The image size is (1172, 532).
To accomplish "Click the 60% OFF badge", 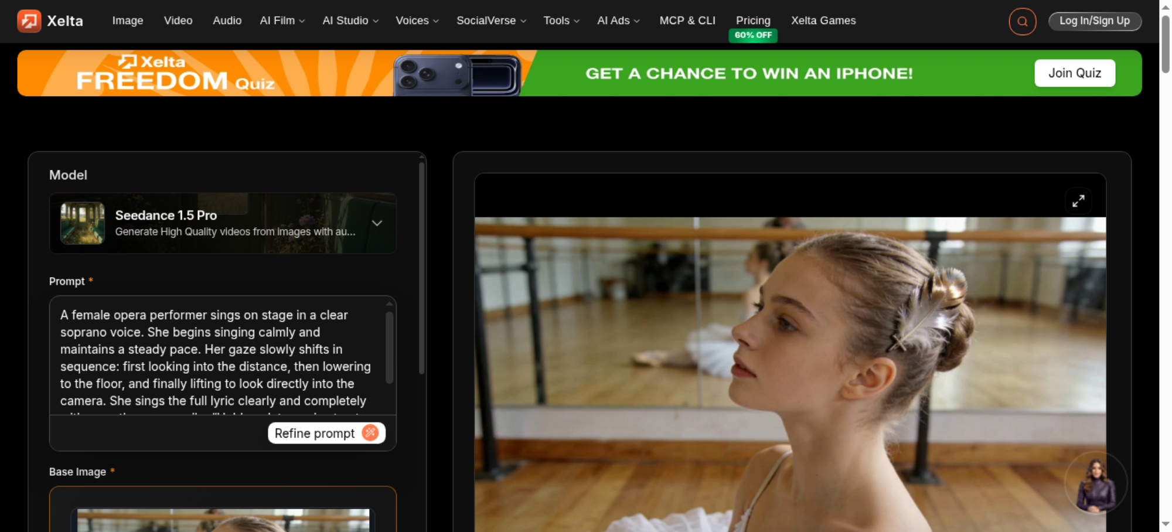I will pyautogui.click(x=753, y=35).
